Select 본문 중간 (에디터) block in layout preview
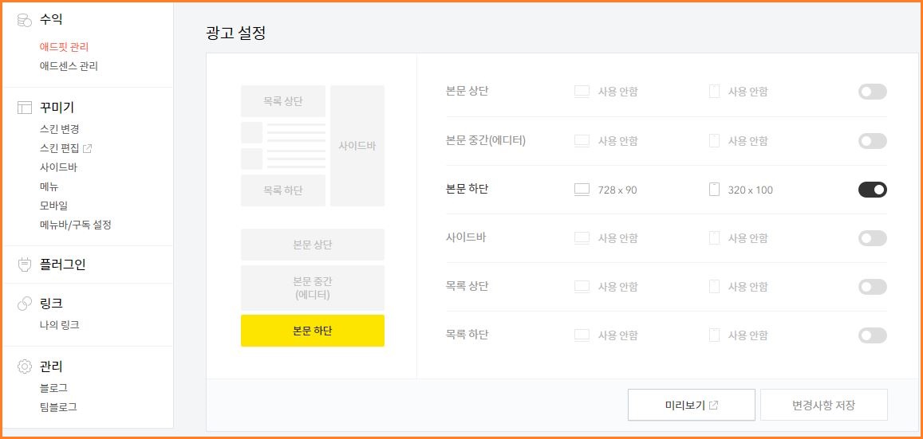 pos(313,288)
